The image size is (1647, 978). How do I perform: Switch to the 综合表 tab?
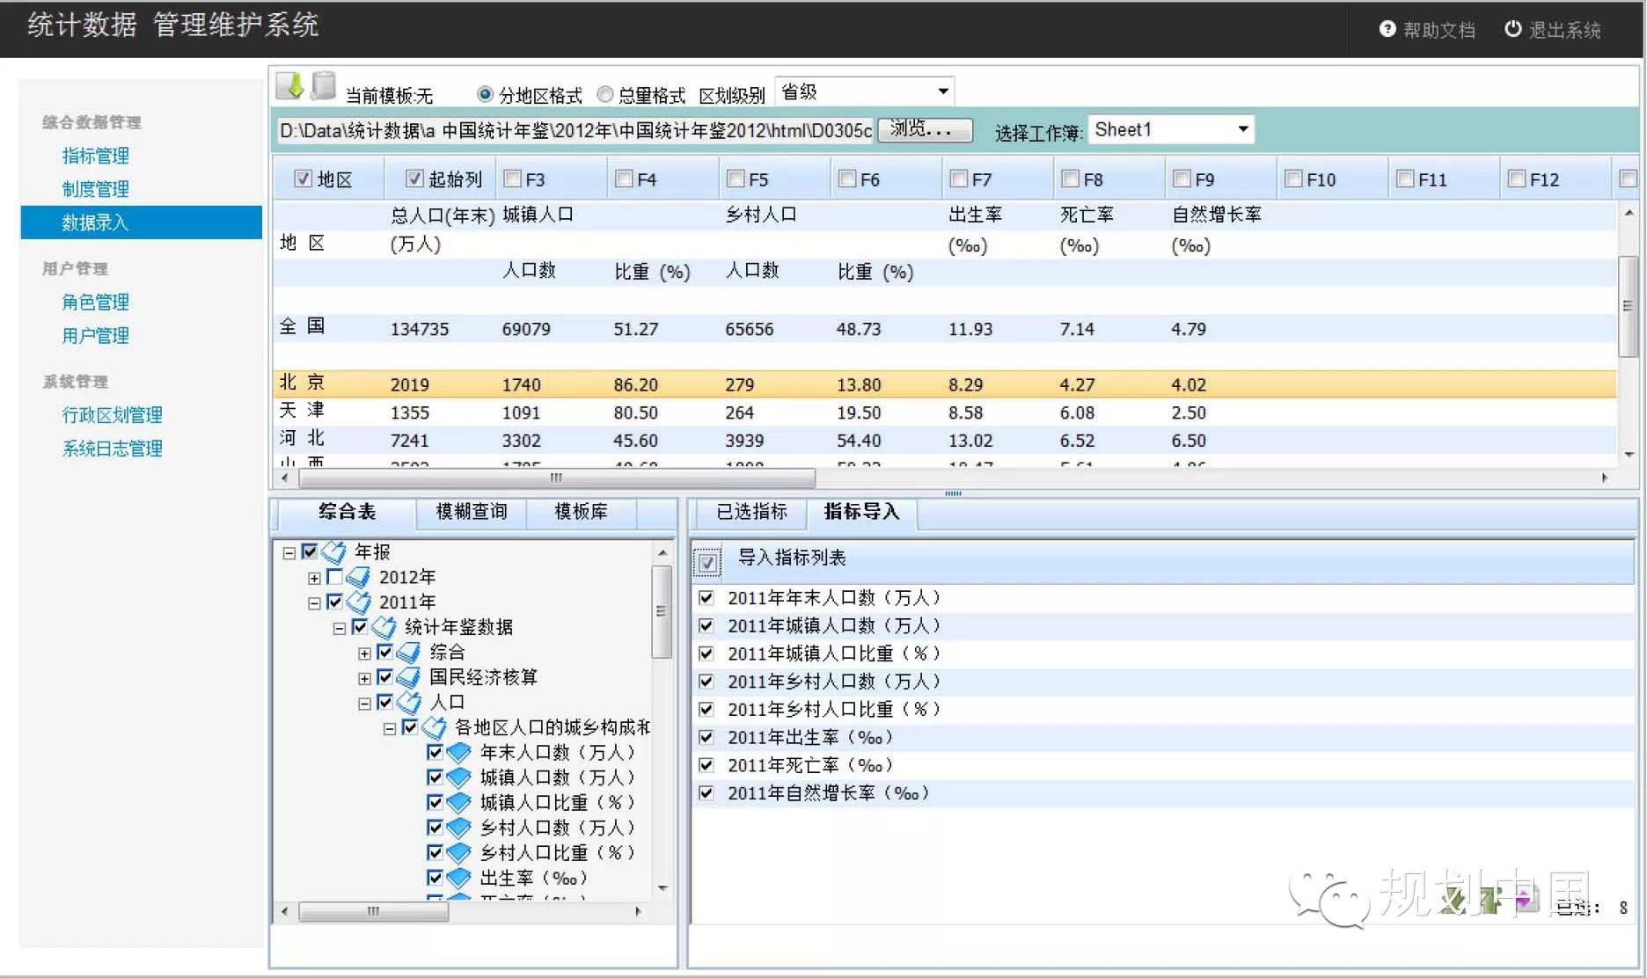coord(347,512)
